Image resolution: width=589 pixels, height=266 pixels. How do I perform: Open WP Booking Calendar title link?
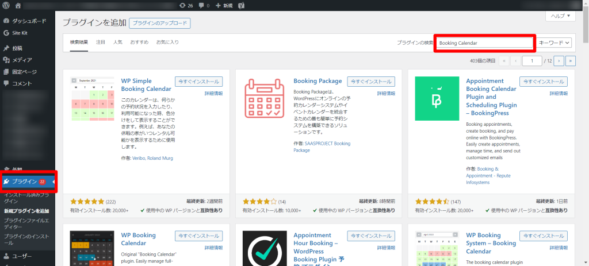(139, 240)
